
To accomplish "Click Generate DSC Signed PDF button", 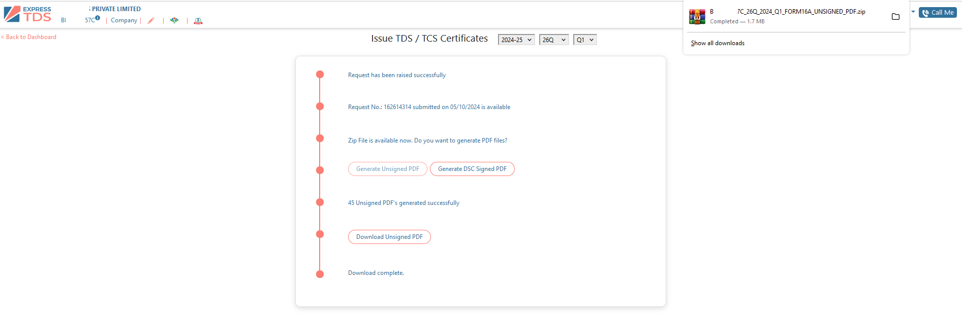I will tap(472, 169).
